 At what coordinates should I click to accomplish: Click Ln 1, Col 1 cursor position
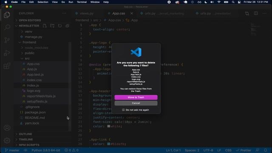pos(173,150)
